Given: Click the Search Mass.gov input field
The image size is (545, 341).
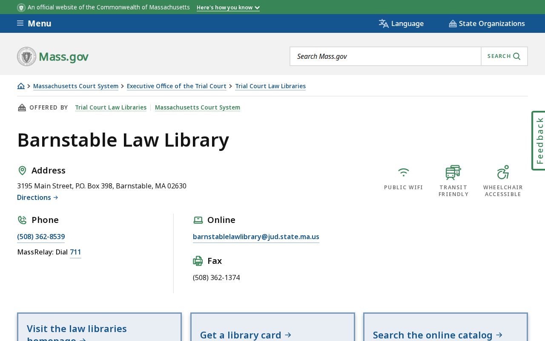Looking at the screenshot, I should pos(385,56).
